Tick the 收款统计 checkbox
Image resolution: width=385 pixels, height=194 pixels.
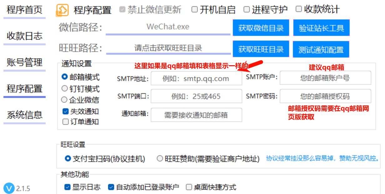[x=299, y=9]
